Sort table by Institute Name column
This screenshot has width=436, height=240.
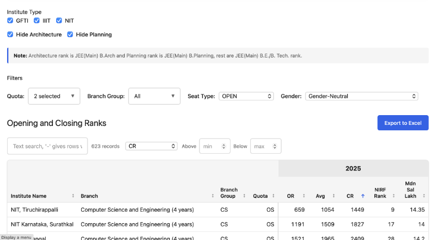point(73,196)
